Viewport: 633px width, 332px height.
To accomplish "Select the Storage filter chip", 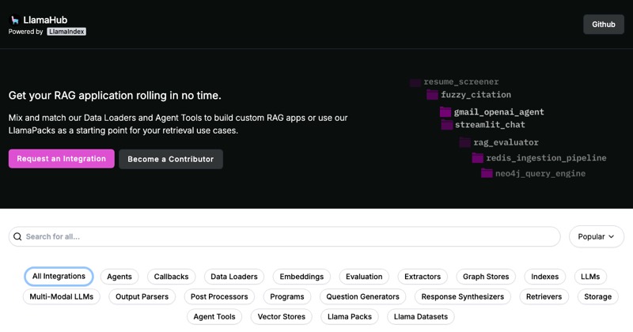I will (598, 296).
